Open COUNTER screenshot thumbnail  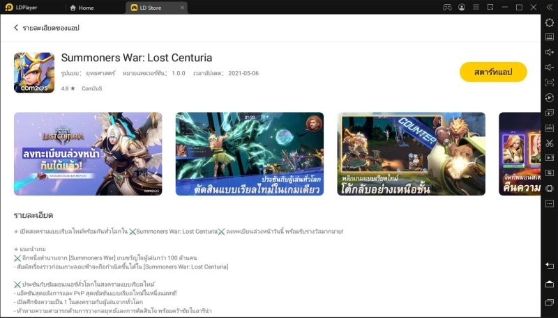(411, 154)
